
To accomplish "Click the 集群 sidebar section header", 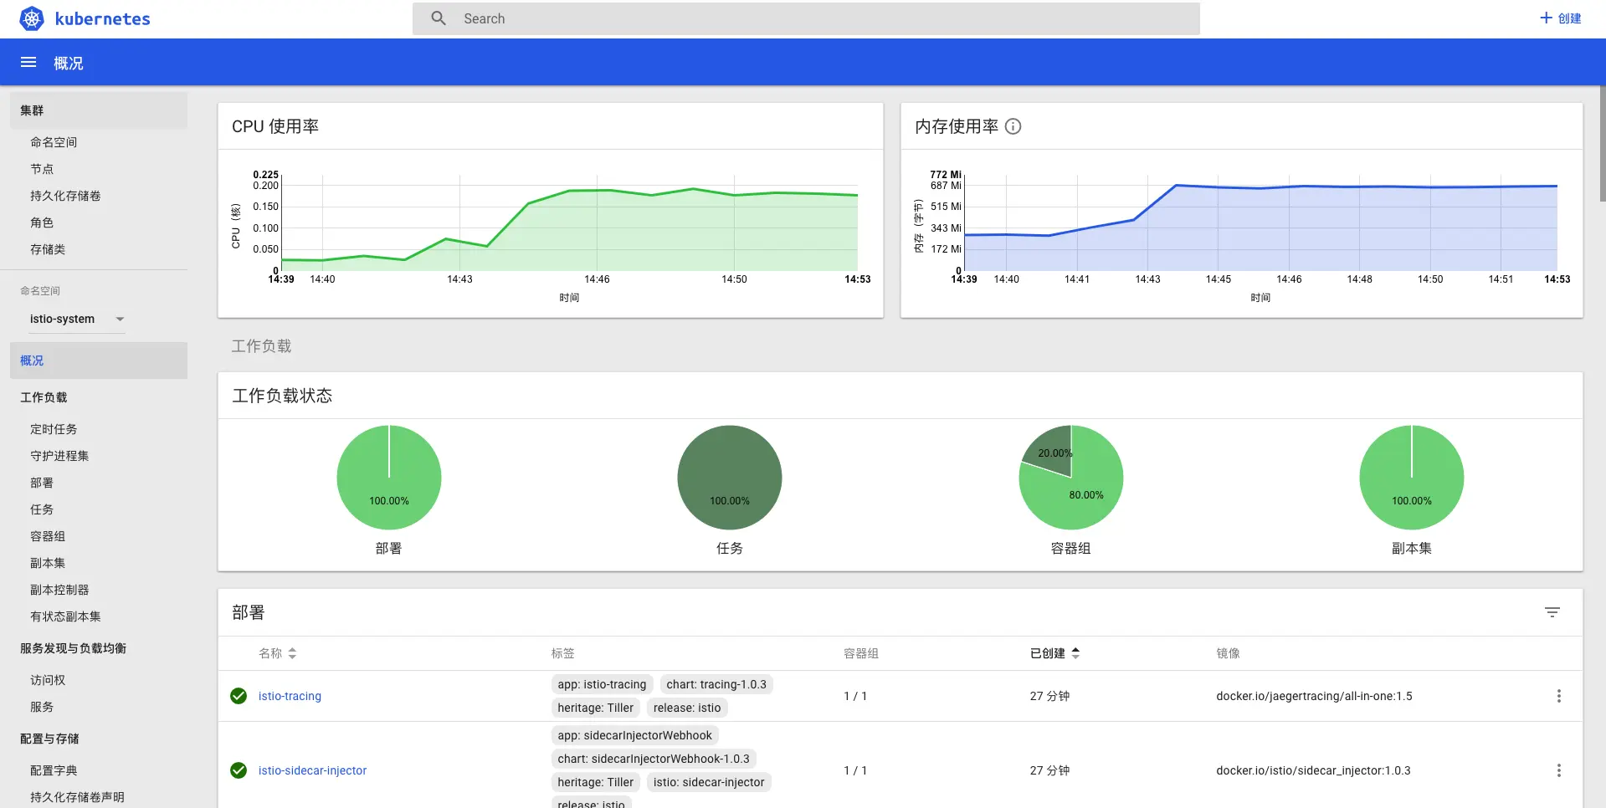I will [x=99, y=110].
